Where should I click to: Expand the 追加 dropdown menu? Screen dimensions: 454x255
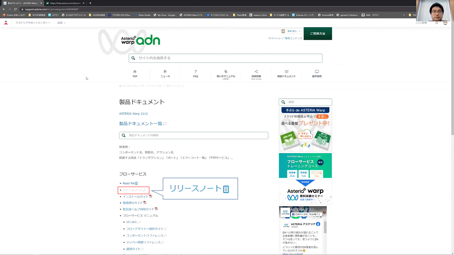click(x=61, y=23)
